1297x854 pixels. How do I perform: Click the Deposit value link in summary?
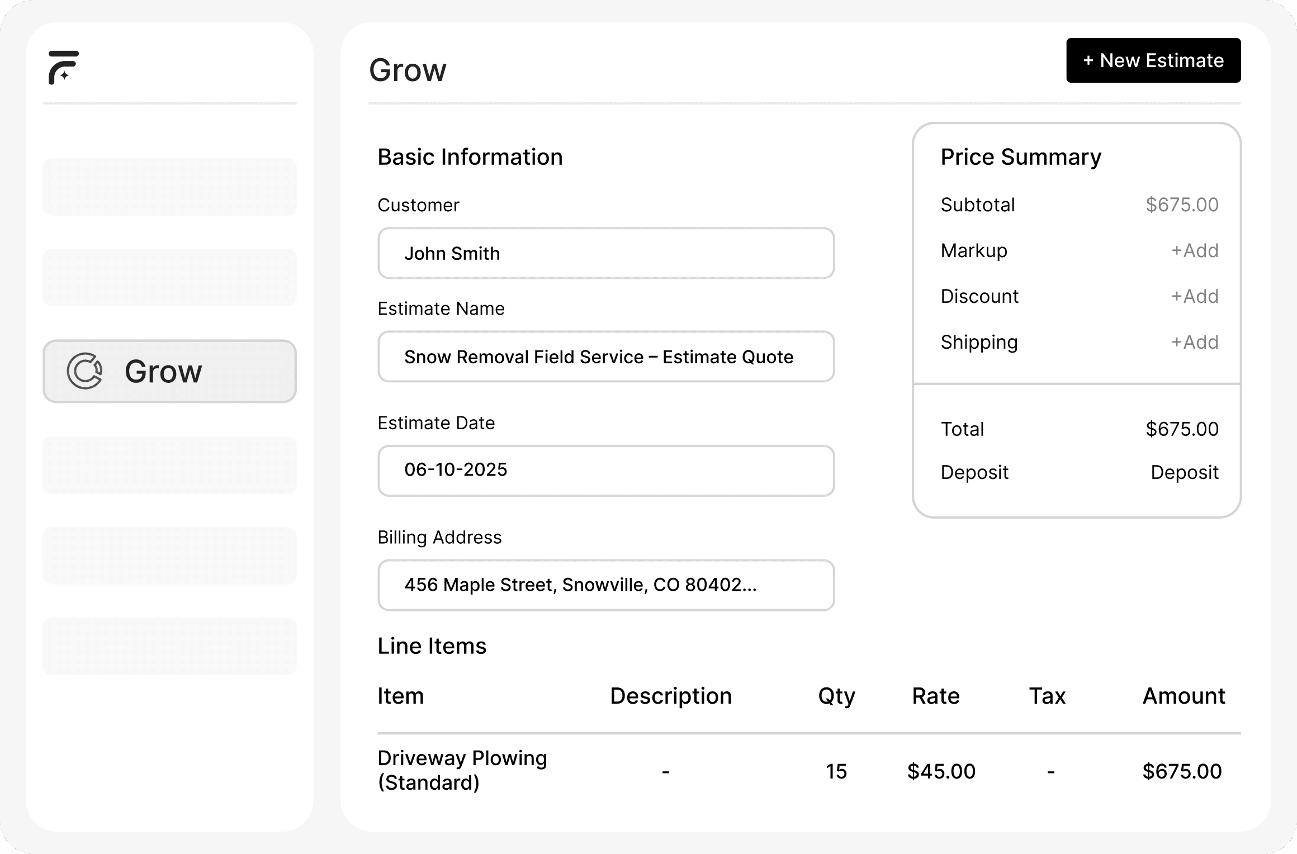point(1184,472)
